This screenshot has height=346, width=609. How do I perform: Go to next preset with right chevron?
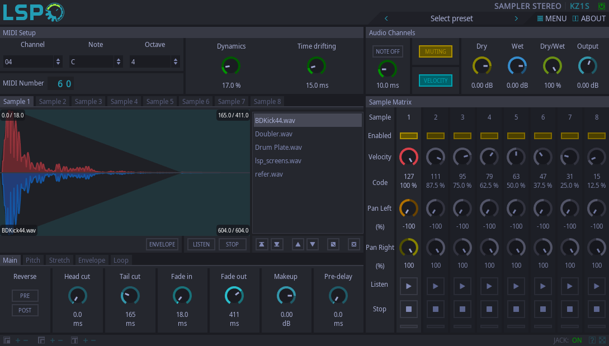(516, 18)
